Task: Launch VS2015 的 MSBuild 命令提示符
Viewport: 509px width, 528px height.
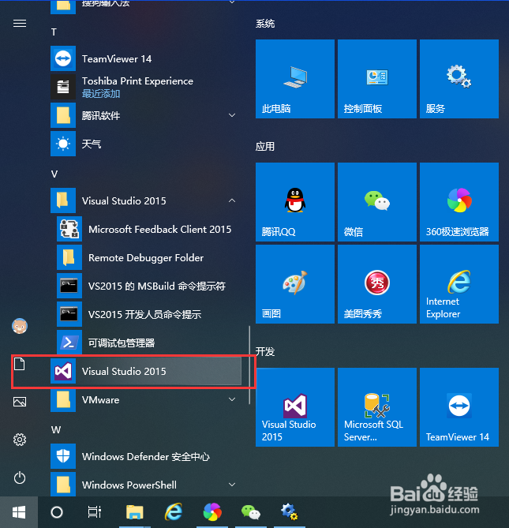Action: pyautogui.click(x=149, y=286)
